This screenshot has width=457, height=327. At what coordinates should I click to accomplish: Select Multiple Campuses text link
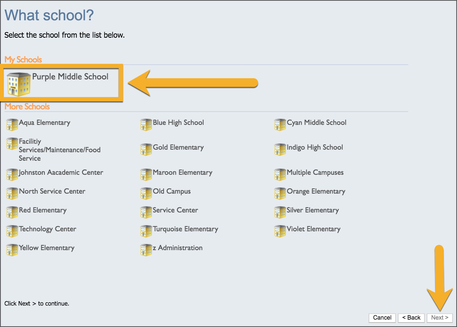pyautogui.click(x=315, y=173)
